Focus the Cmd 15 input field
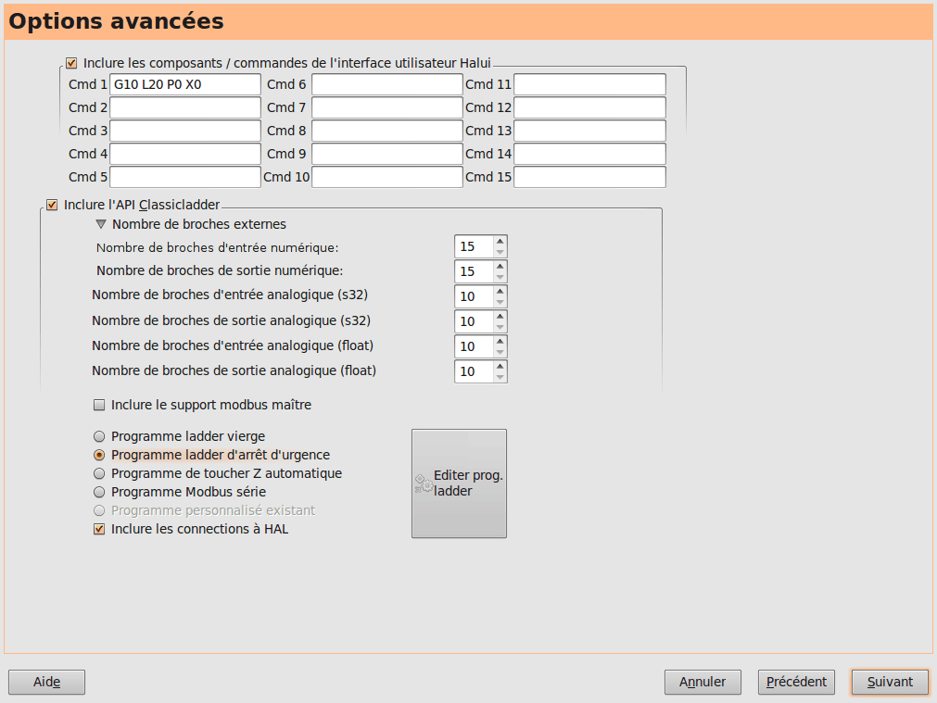Image resolution: width=937 pixels, height=703 pixels. coord(589,178)
